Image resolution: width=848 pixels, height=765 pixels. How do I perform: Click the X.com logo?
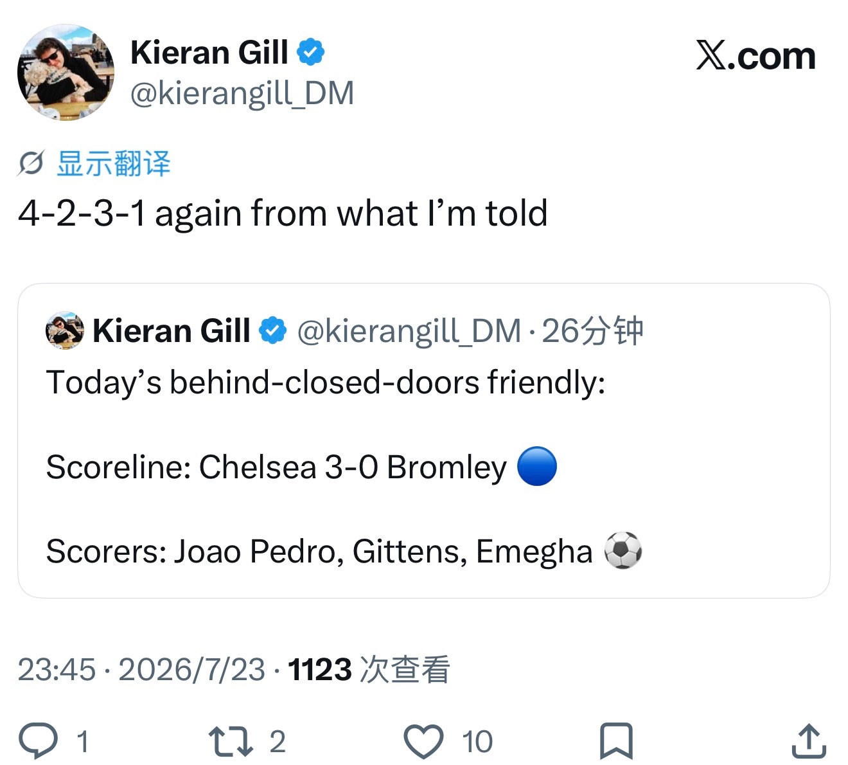click(x=755, y=56)
